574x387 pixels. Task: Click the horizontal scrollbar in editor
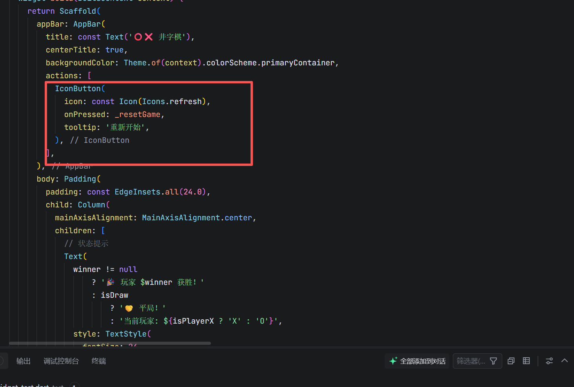110,344
